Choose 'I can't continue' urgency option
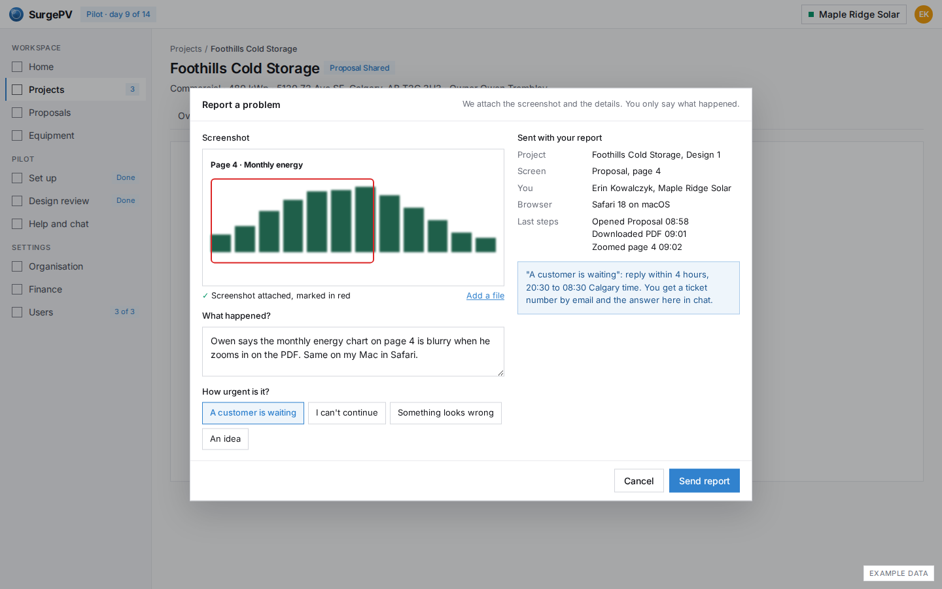 pyautogui.click(x=347, y=413)
